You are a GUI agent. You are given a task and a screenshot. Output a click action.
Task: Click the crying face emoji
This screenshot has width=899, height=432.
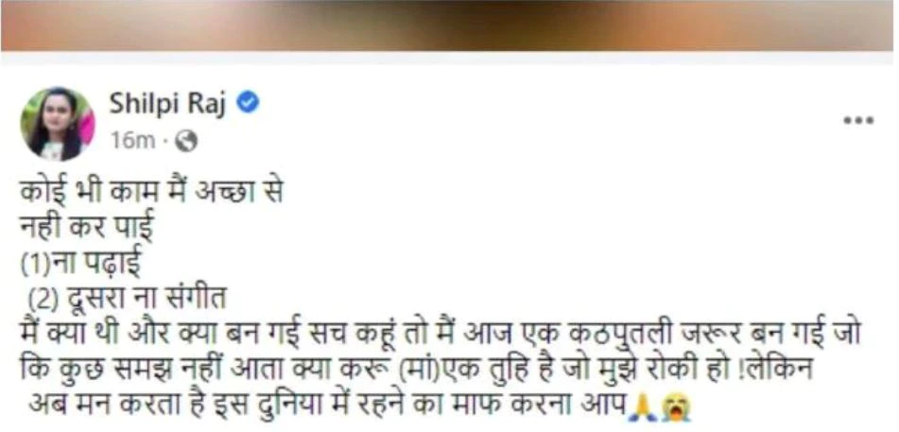(x=677, y=409)
